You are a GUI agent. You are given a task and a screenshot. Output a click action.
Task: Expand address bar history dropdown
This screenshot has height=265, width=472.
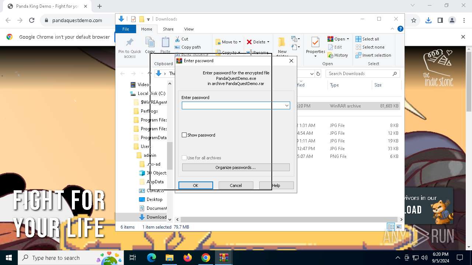click(312, 74)
